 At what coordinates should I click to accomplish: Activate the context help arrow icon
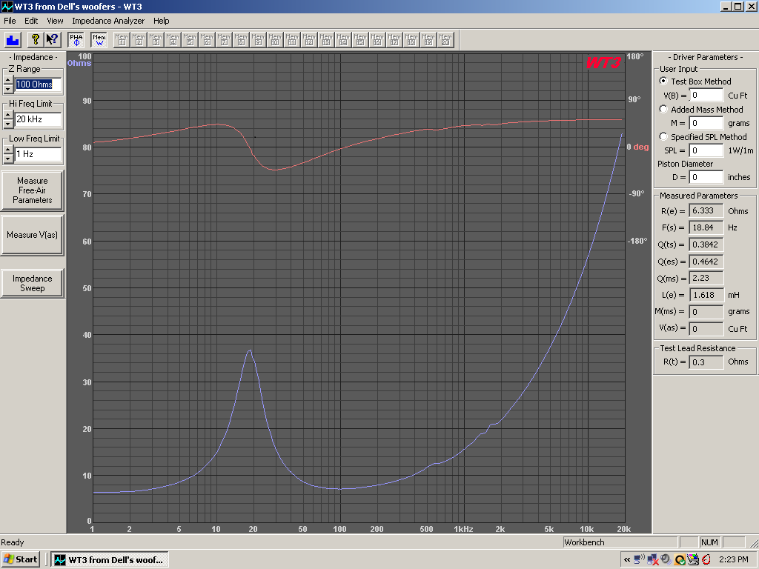(52, 40)
